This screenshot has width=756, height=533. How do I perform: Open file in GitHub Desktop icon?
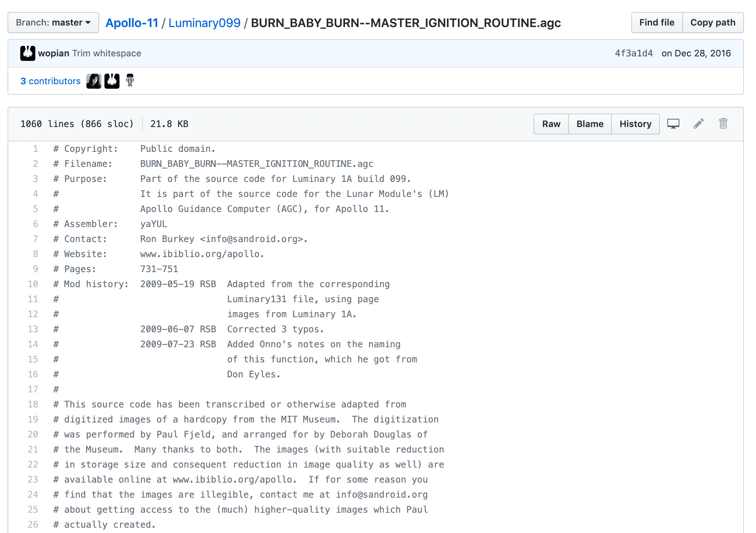(x=673, y=124)
